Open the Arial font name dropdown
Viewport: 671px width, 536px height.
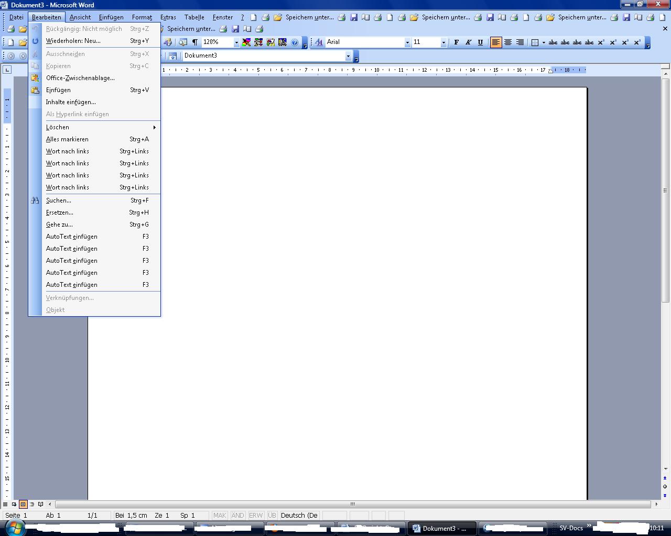coord(407,42)
